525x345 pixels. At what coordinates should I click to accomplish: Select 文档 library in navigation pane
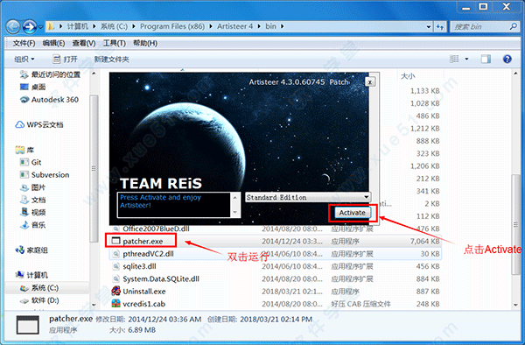[x=33, y=200]
